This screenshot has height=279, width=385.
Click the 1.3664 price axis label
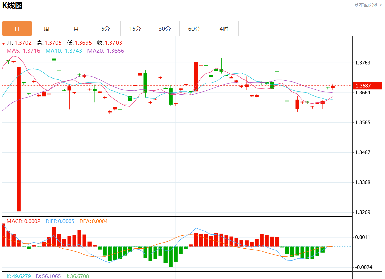[x=363, y=93]
